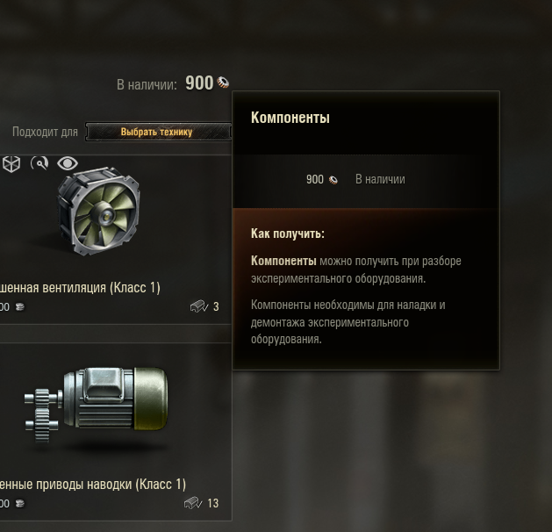
Task: Click the «В наличии» label inside tooltip
Action: [380, 179]
